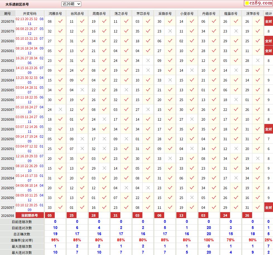The height and width of the screenshot is (255, 273).
Task: Select the 周南杀号 column header
Action: pos(99,14)
